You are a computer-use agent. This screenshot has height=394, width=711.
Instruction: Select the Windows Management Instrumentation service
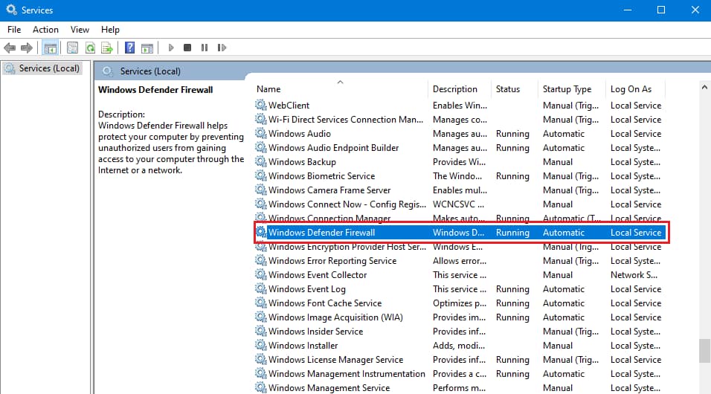pyautogui.click(x=347, y=374)
